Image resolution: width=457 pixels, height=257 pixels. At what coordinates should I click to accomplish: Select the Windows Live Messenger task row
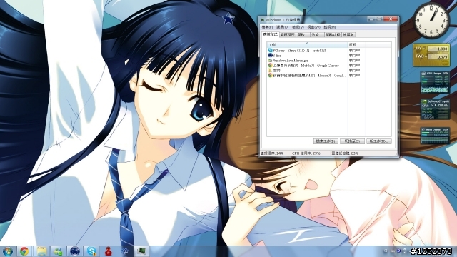[328, 60]
